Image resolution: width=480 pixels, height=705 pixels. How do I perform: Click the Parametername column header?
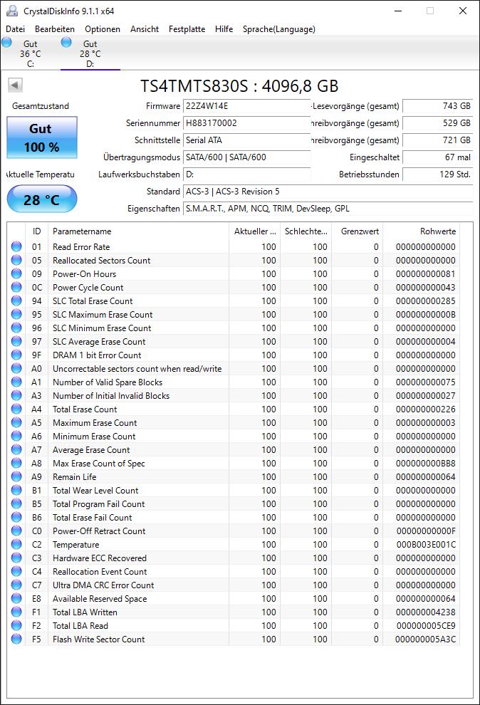tap(138, 231)
